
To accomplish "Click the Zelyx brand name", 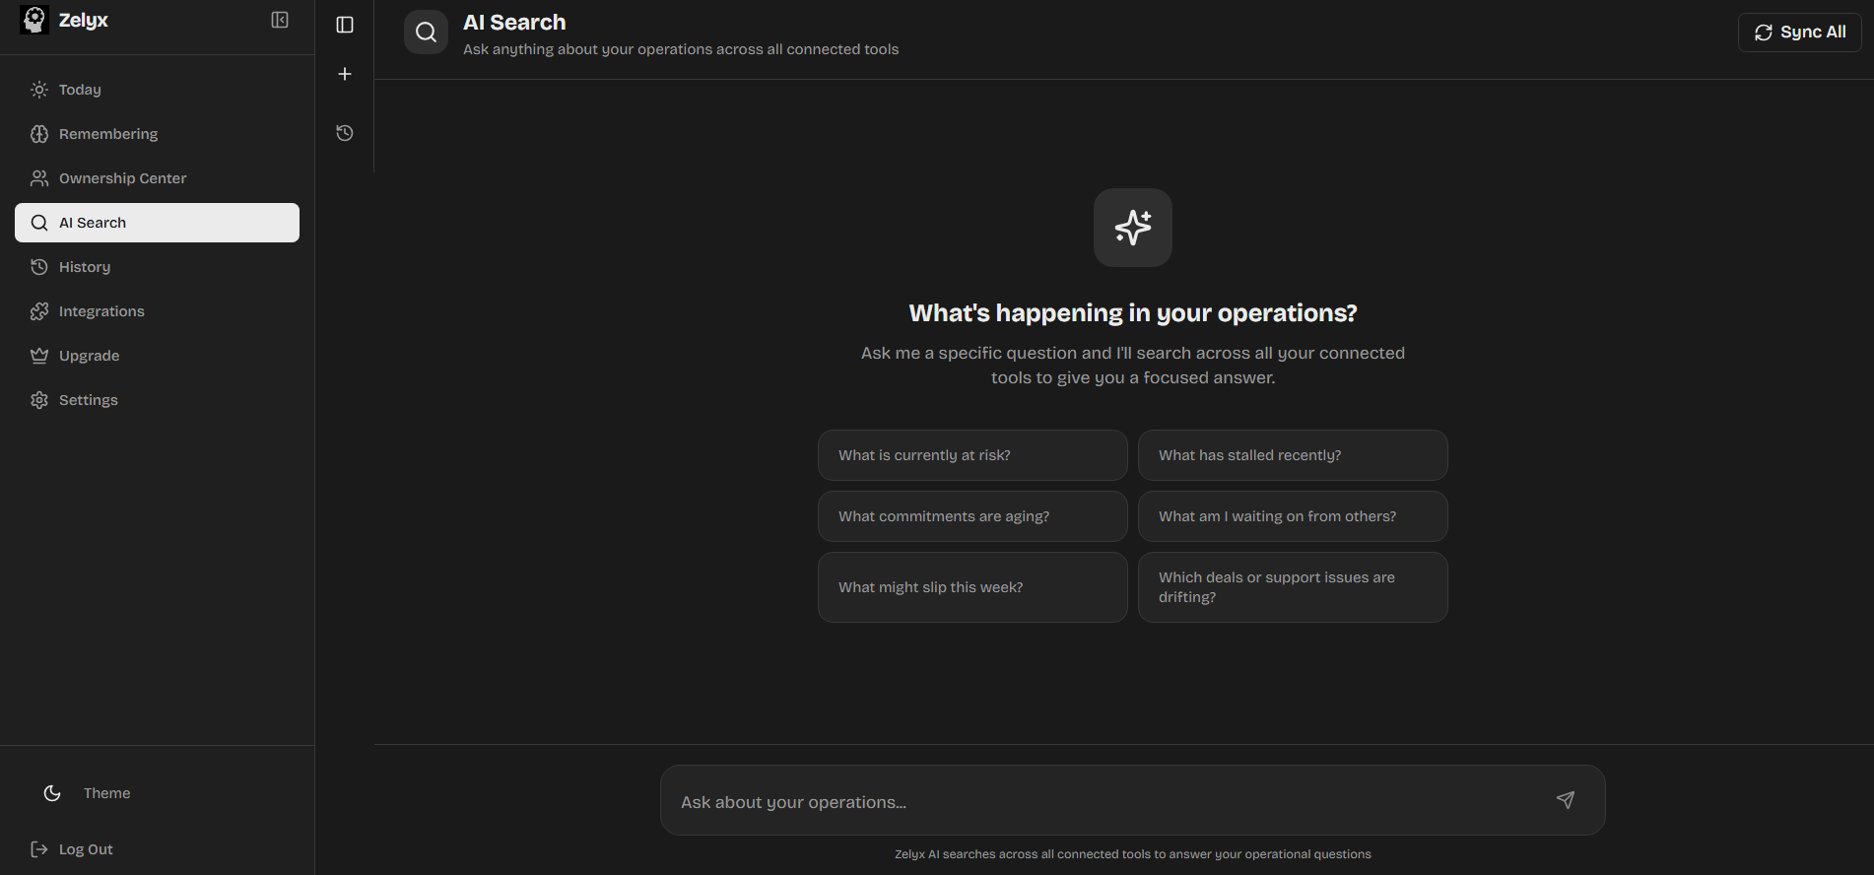I will pos(84,20).
